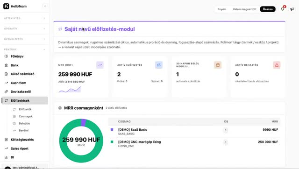
Task: Click the Aktív behajtás warning icon
Action: pyautogui.click(x=277, y=65)
